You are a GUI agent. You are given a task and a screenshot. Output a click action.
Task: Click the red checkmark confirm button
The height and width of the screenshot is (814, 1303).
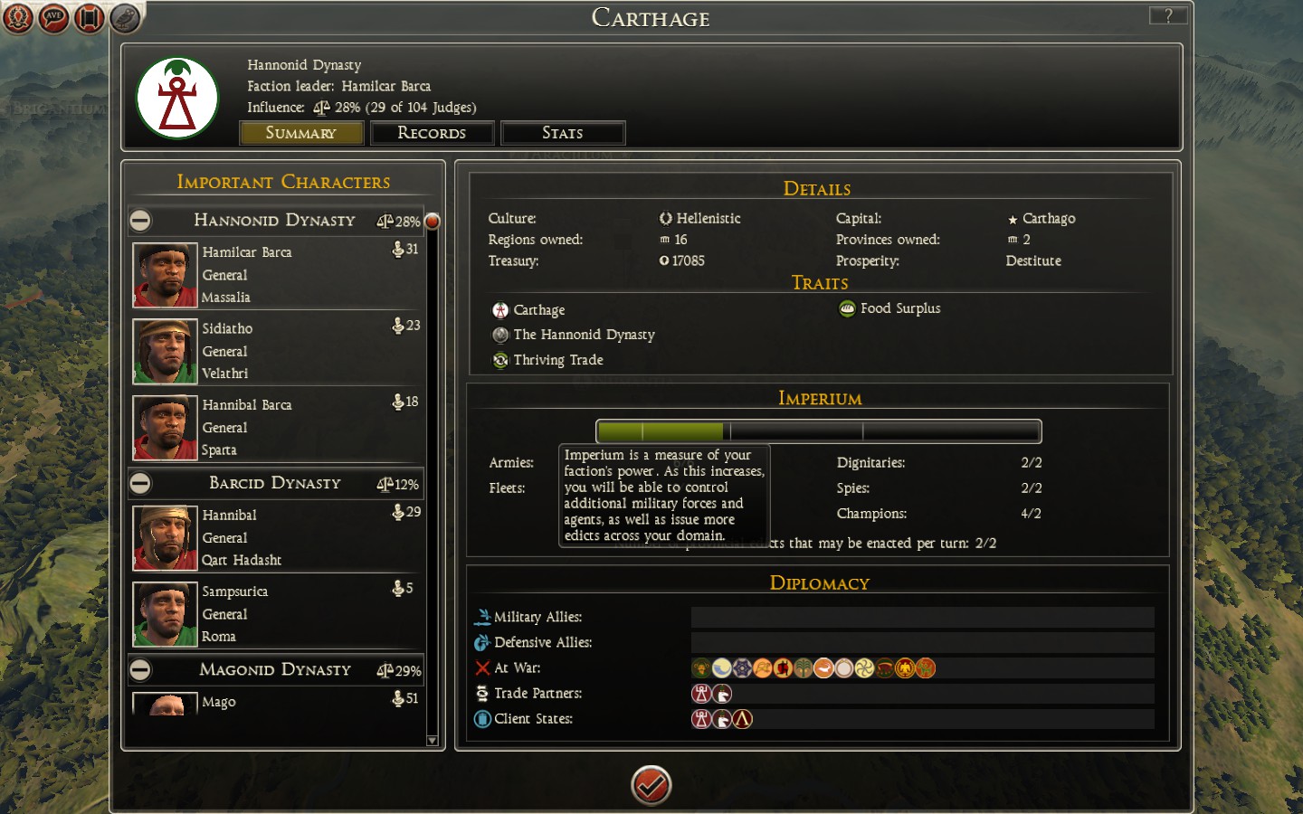tap(651, 785)
